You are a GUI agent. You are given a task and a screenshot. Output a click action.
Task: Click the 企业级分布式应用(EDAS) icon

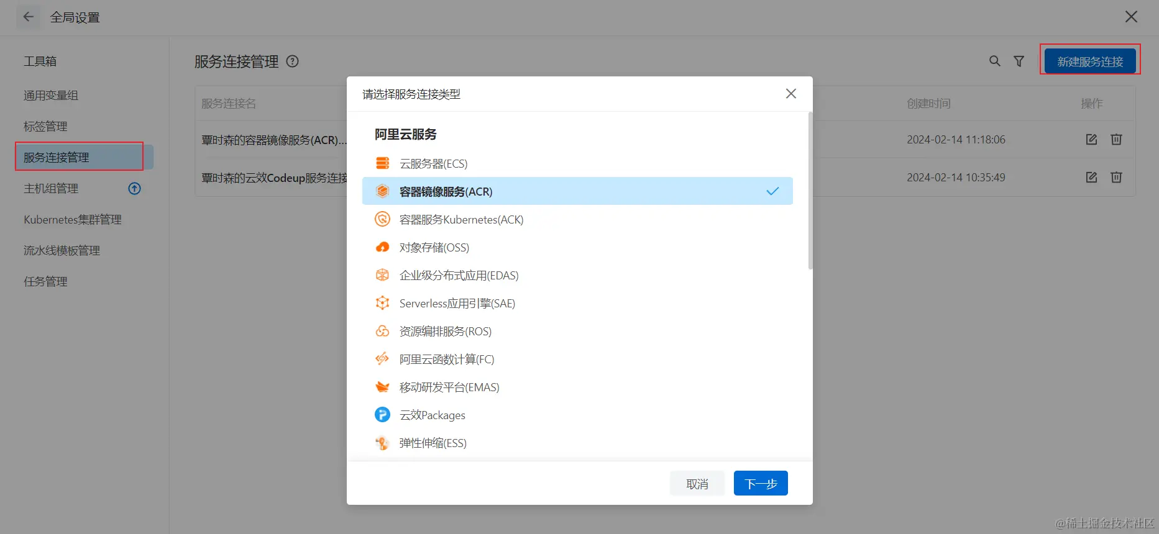(382, 275)
